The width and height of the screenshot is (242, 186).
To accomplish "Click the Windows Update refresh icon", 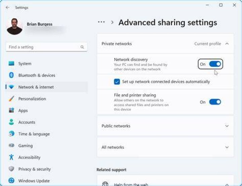I will pos(11,181).
